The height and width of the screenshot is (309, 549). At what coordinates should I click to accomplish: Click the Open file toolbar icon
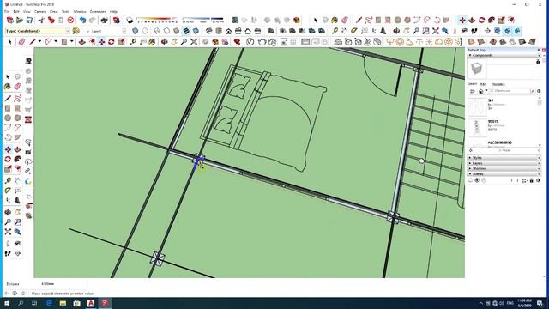[20, 21]
